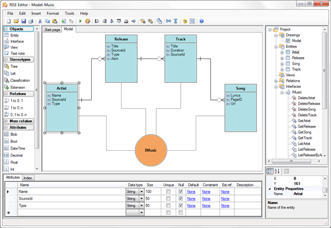Click the Print toolbar icon
Screen dimensions: 331x228
[x=31, y=21]
